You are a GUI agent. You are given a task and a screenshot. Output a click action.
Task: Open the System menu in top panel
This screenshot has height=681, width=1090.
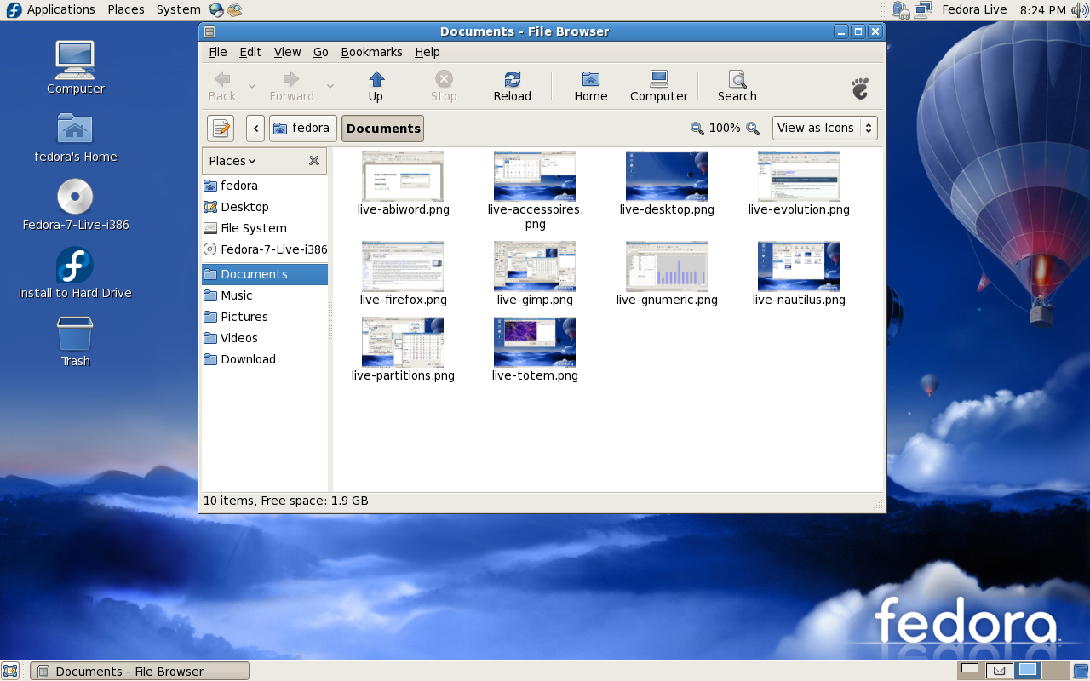pos(178,9)
